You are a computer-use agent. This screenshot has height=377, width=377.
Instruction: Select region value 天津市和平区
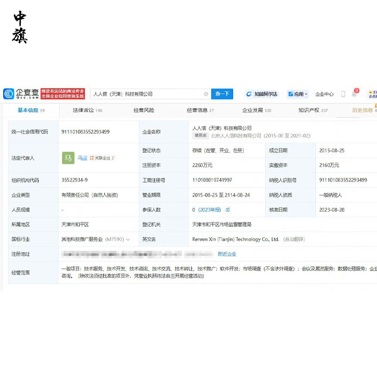coord(75,224)
